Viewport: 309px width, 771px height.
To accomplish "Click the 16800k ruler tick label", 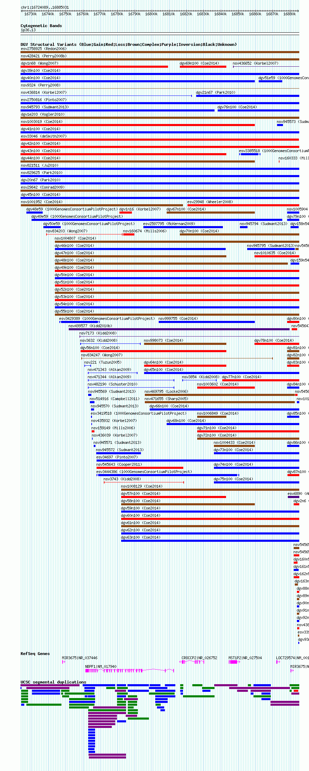I will point(151,14).
